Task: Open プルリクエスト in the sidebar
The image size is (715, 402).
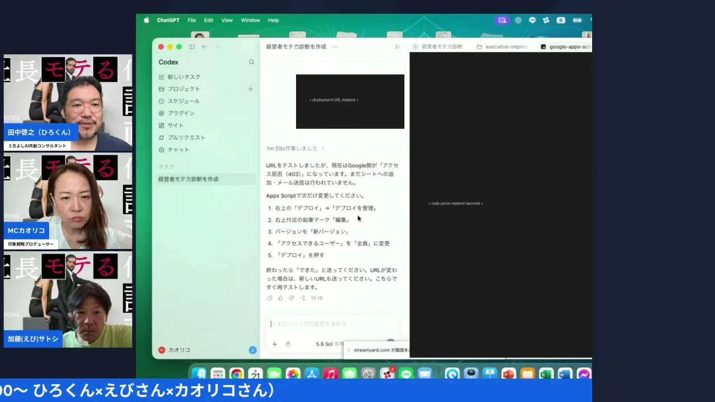Action: point(206,137)
